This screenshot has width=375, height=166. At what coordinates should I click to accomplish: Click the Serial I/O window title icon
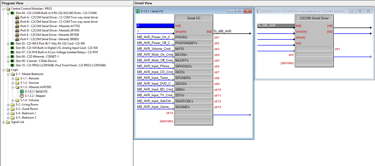point(138,11)
